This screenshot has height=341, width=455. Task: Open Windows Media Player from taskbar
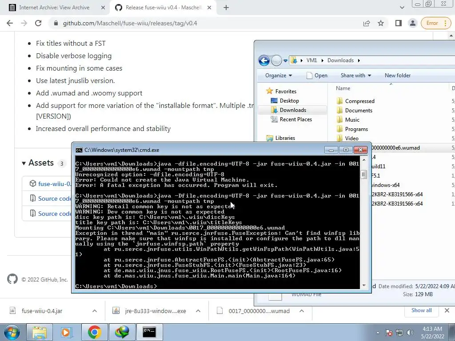[x=66, y=332]
